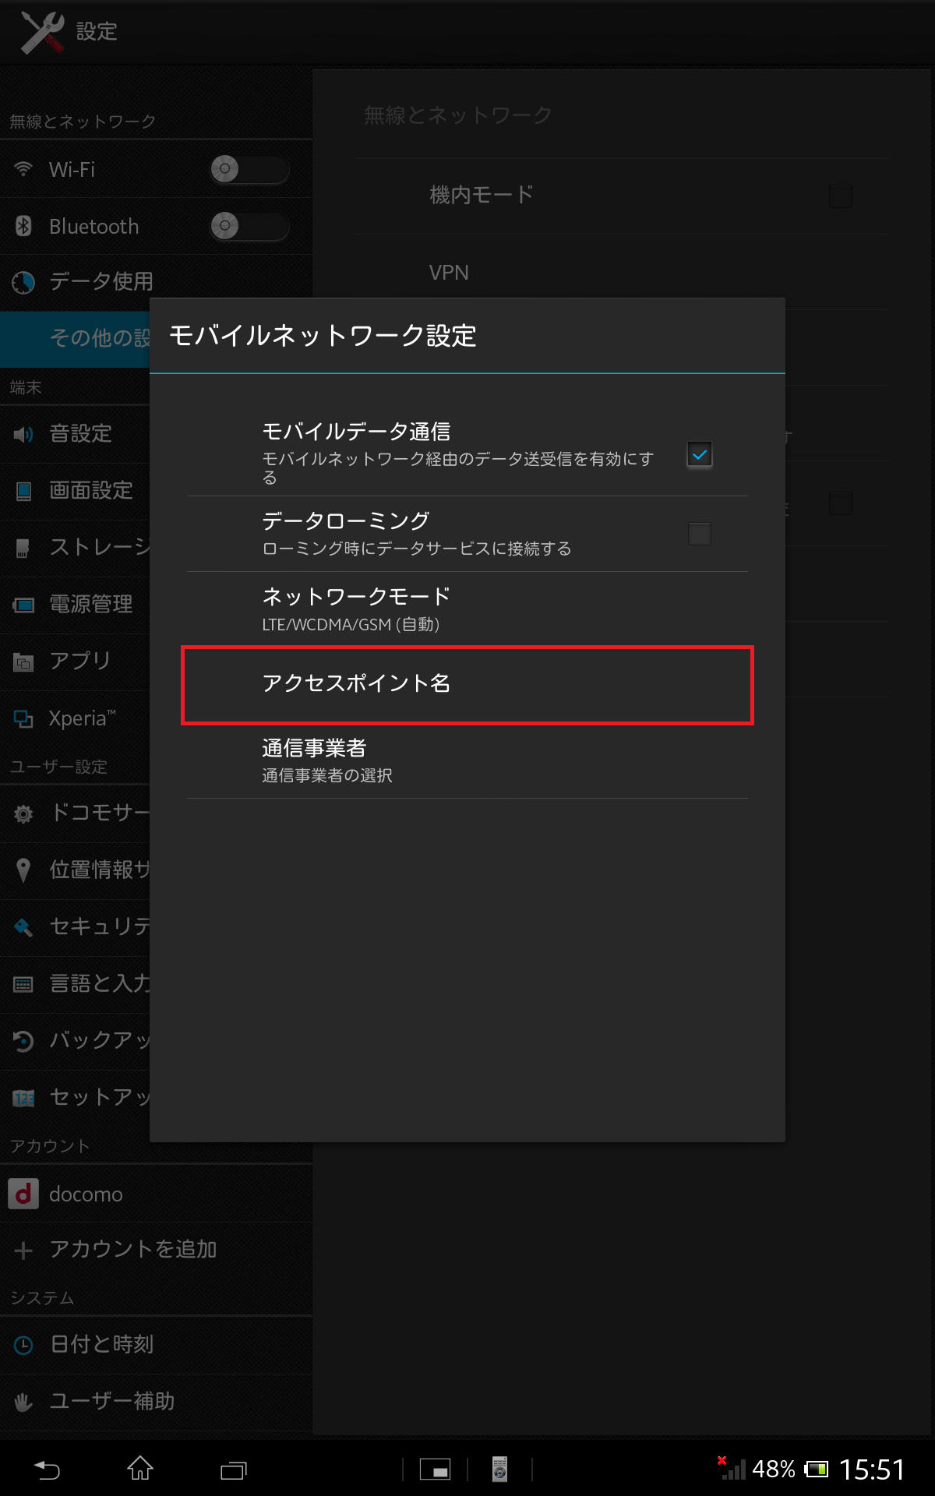
Task: Tap the ストレージ SD card icon
Action: point(23,548)
